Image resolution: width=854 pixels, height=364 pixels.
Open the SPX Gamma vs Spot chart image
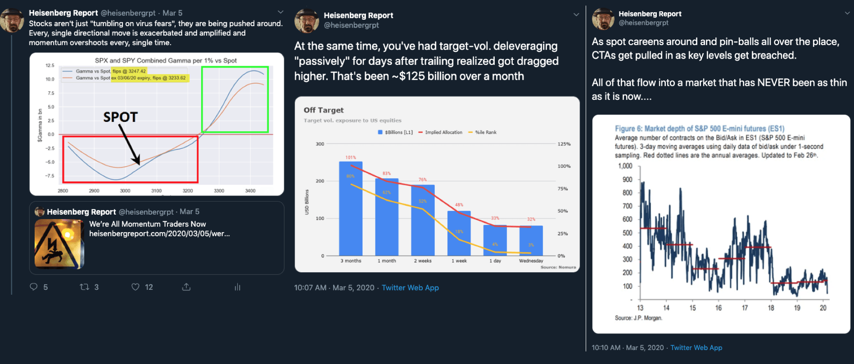[x=157, y=124]
